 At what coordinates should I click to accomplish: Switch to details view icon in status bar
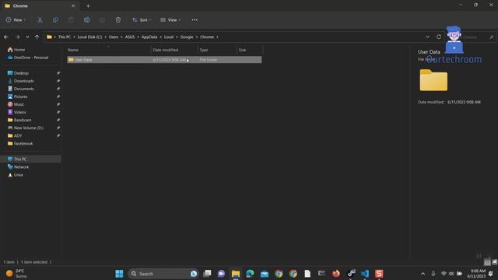pos(487,262)
